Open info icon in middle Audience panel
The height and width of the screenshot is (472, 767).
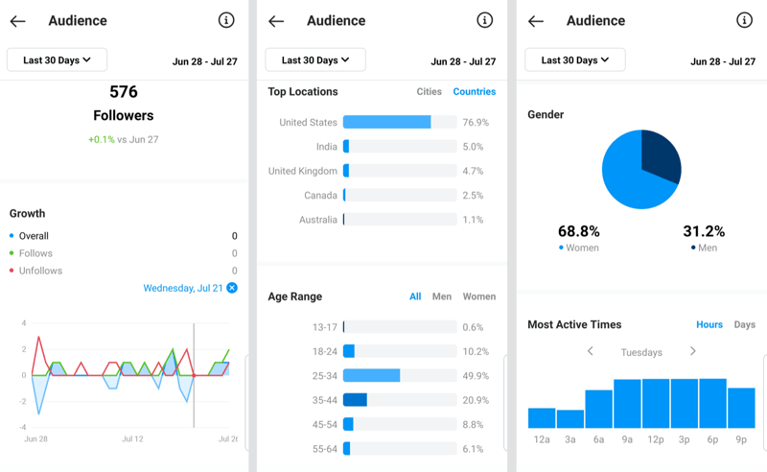tap(485, 20)
